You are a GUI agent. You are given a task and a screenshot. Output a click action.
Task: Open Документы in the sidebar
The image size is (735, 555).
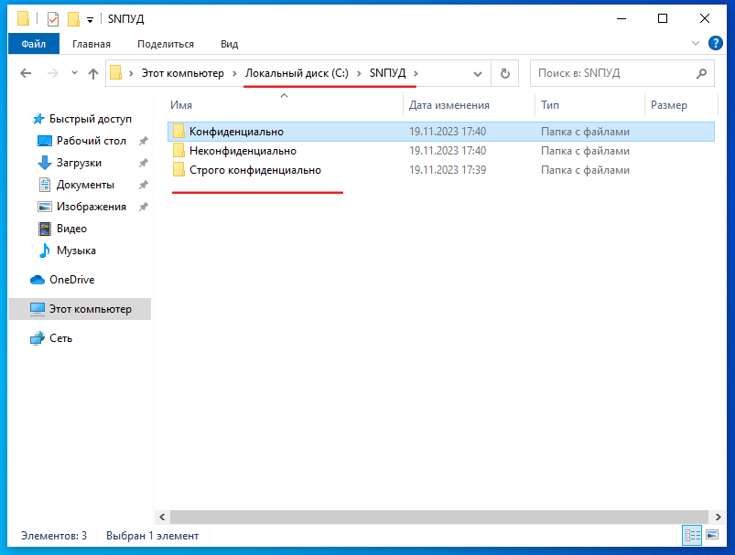coord(85,185)
